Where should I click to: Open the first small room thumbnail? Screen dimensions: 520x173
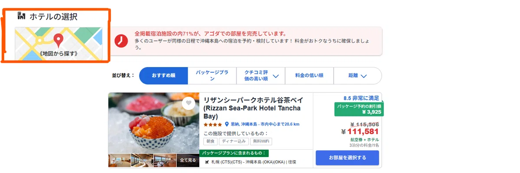pyautogui.click(x=119, y=160)
